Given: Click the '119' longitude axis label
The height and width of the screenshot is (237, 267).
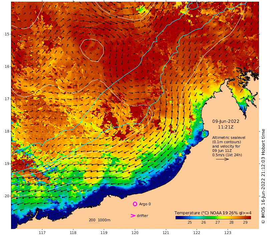Looking at the screenshot, I should tap(104, 233).
